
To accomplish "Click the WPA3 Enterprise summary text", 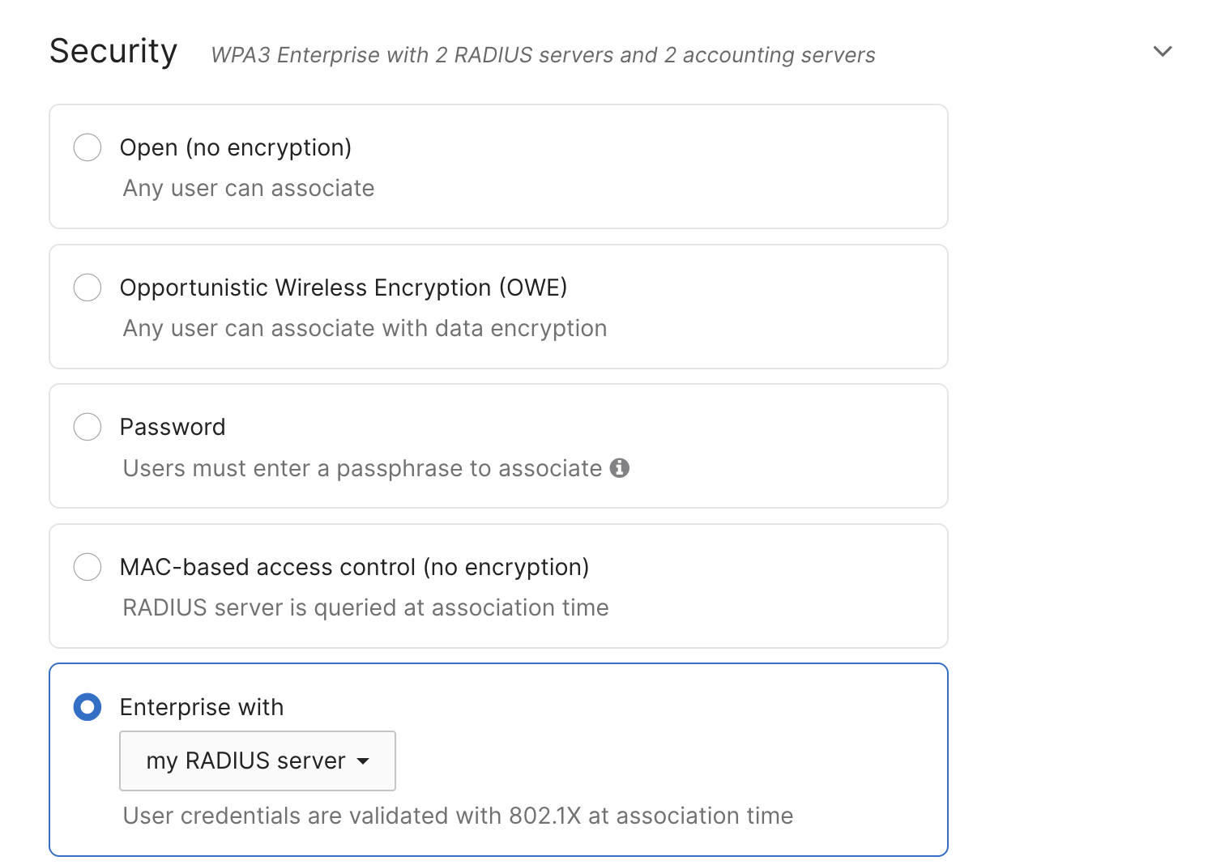I will point(543,55).
